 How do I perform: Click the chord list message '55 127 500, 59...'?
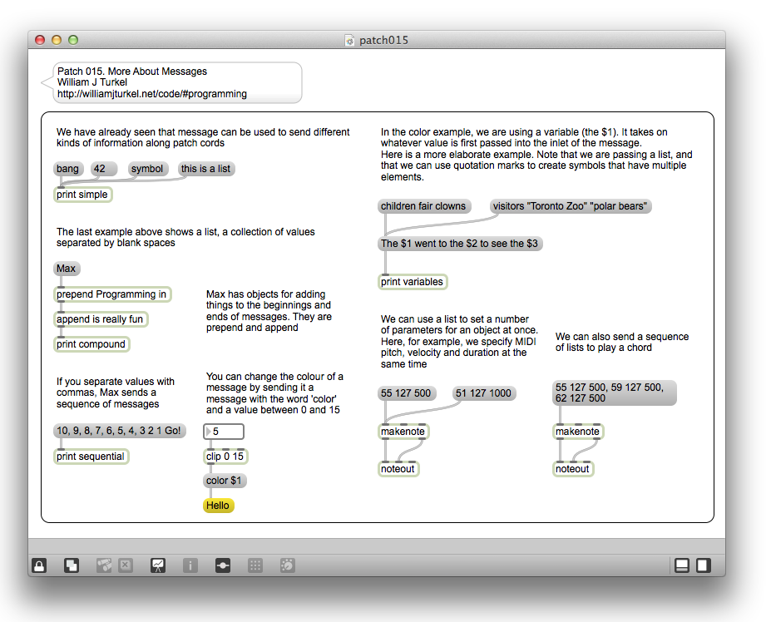point(614,392)
